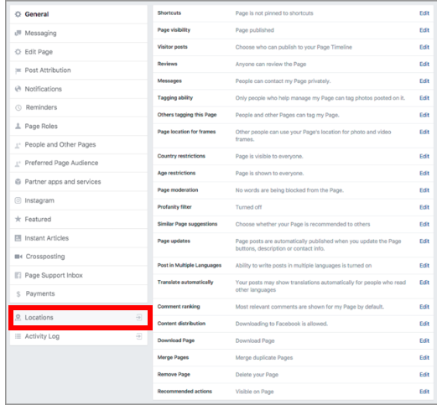Select Featured in the sidebar
The image size is (437, 405).
(79, 219)
